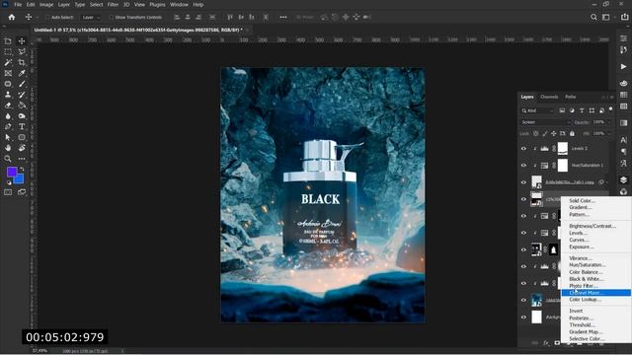Select the Lasso tool
Screen dimensions: 632x355
[22, 52]
